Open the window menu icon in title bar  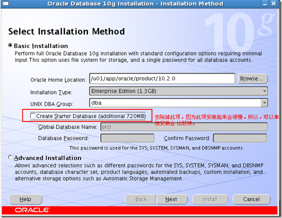click(x=5, y=3)
